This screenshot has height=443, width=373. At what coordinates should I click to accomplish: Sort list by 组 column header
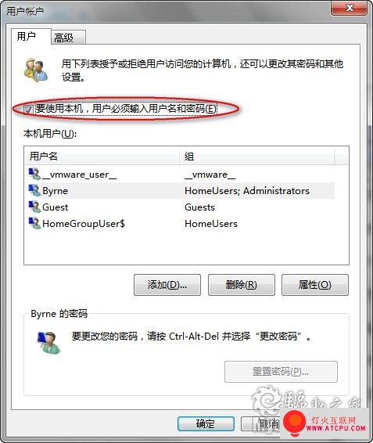coord(257,156)
